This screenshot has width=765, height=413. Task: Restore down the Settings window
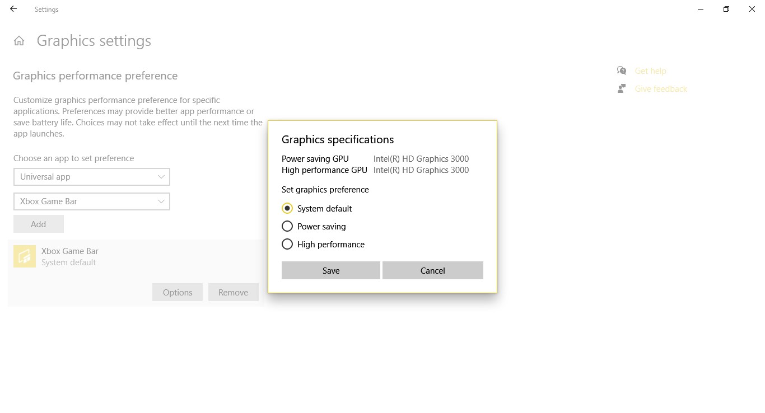[x=726, y=9]
